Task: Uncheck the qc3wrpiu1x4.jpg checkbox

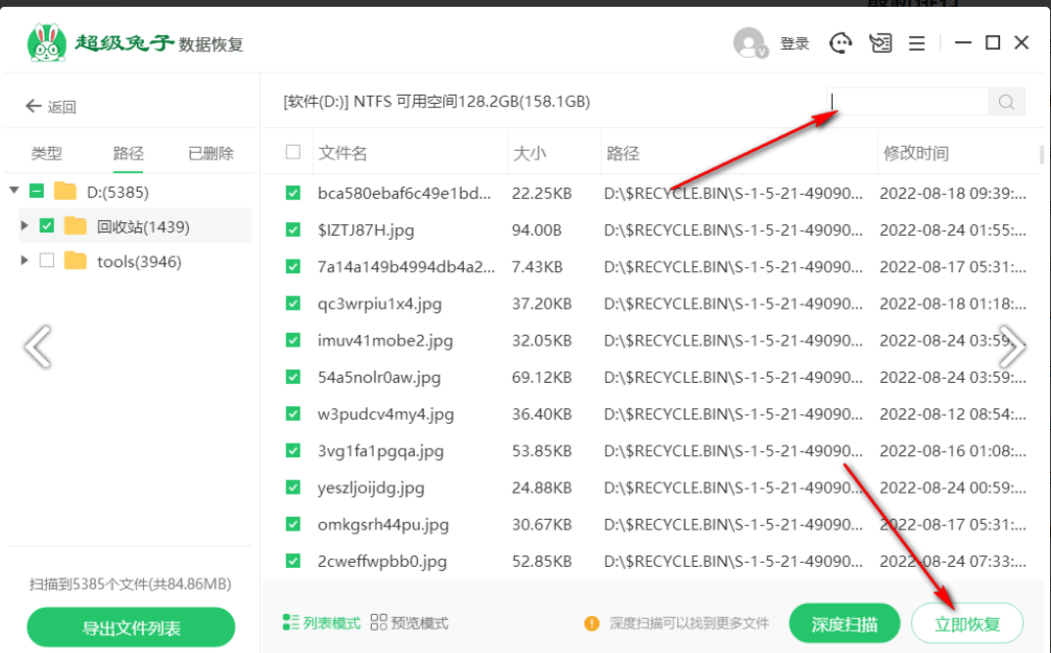Action: [x=293, y=303]
